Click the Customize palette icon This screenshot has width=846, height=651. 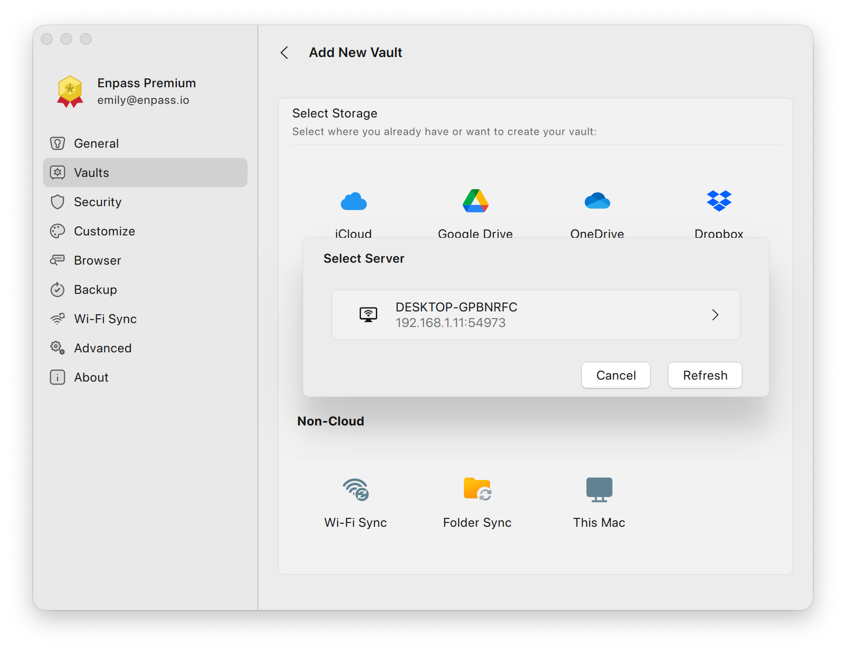pos(58,231)
